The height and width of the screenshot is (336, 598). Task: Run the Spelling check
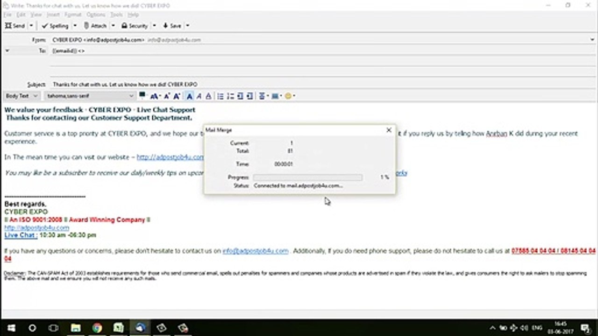pyautogui.click(x=55, y=26)
